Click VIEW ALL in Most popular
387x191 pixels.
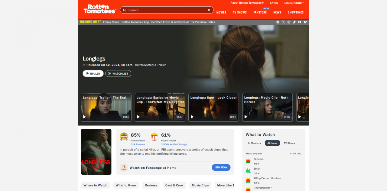coord(296,154)
